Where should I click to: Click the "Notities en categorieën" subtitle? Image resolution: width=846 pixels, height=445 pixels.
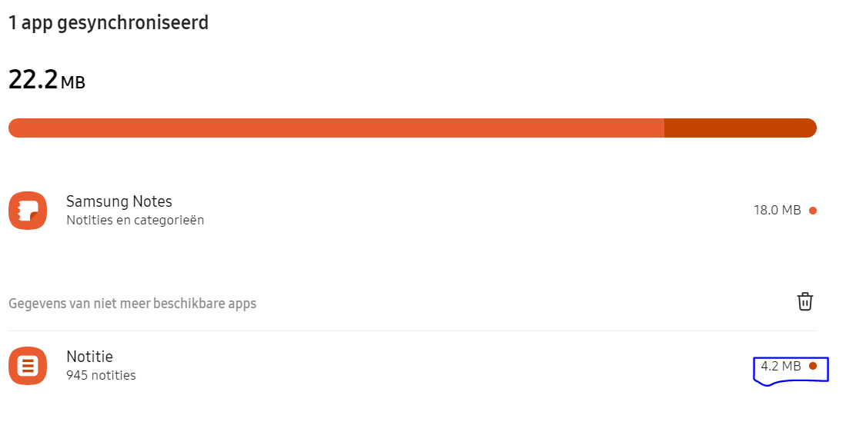(135, 221)
